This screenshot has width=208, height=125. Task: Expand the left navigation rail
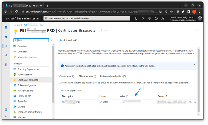pyautogui.click(x=6, y=116)
